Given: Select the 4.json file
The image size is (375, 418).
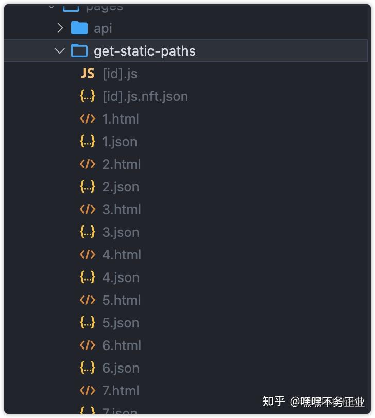Looking at the screenshot, I should click(120, 277).
